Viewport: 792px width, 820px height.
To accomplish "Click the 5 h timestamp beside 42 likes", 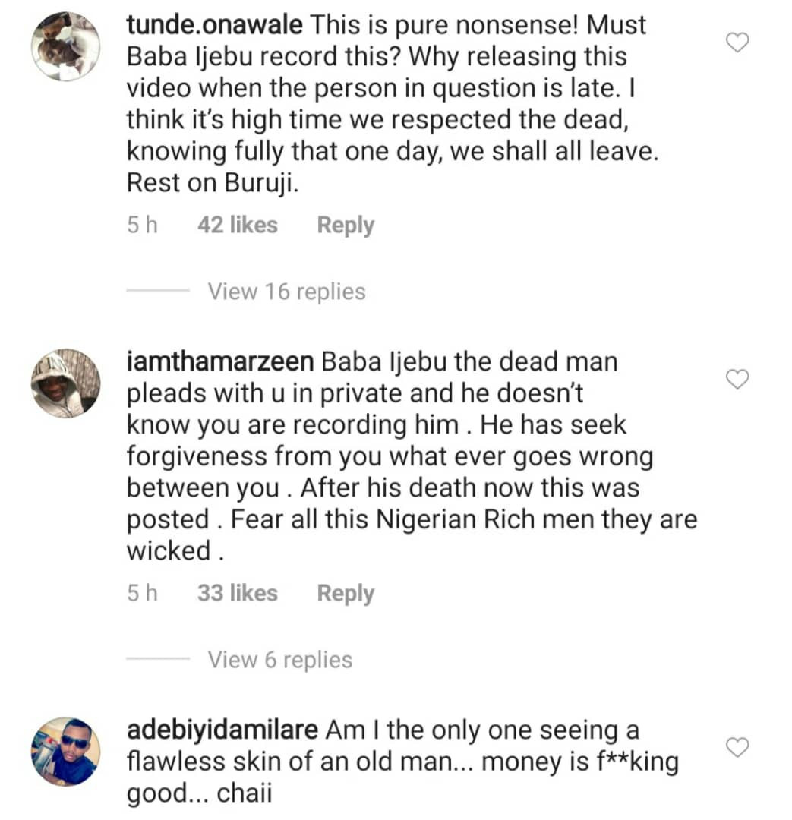I will (x=142, y=225).
